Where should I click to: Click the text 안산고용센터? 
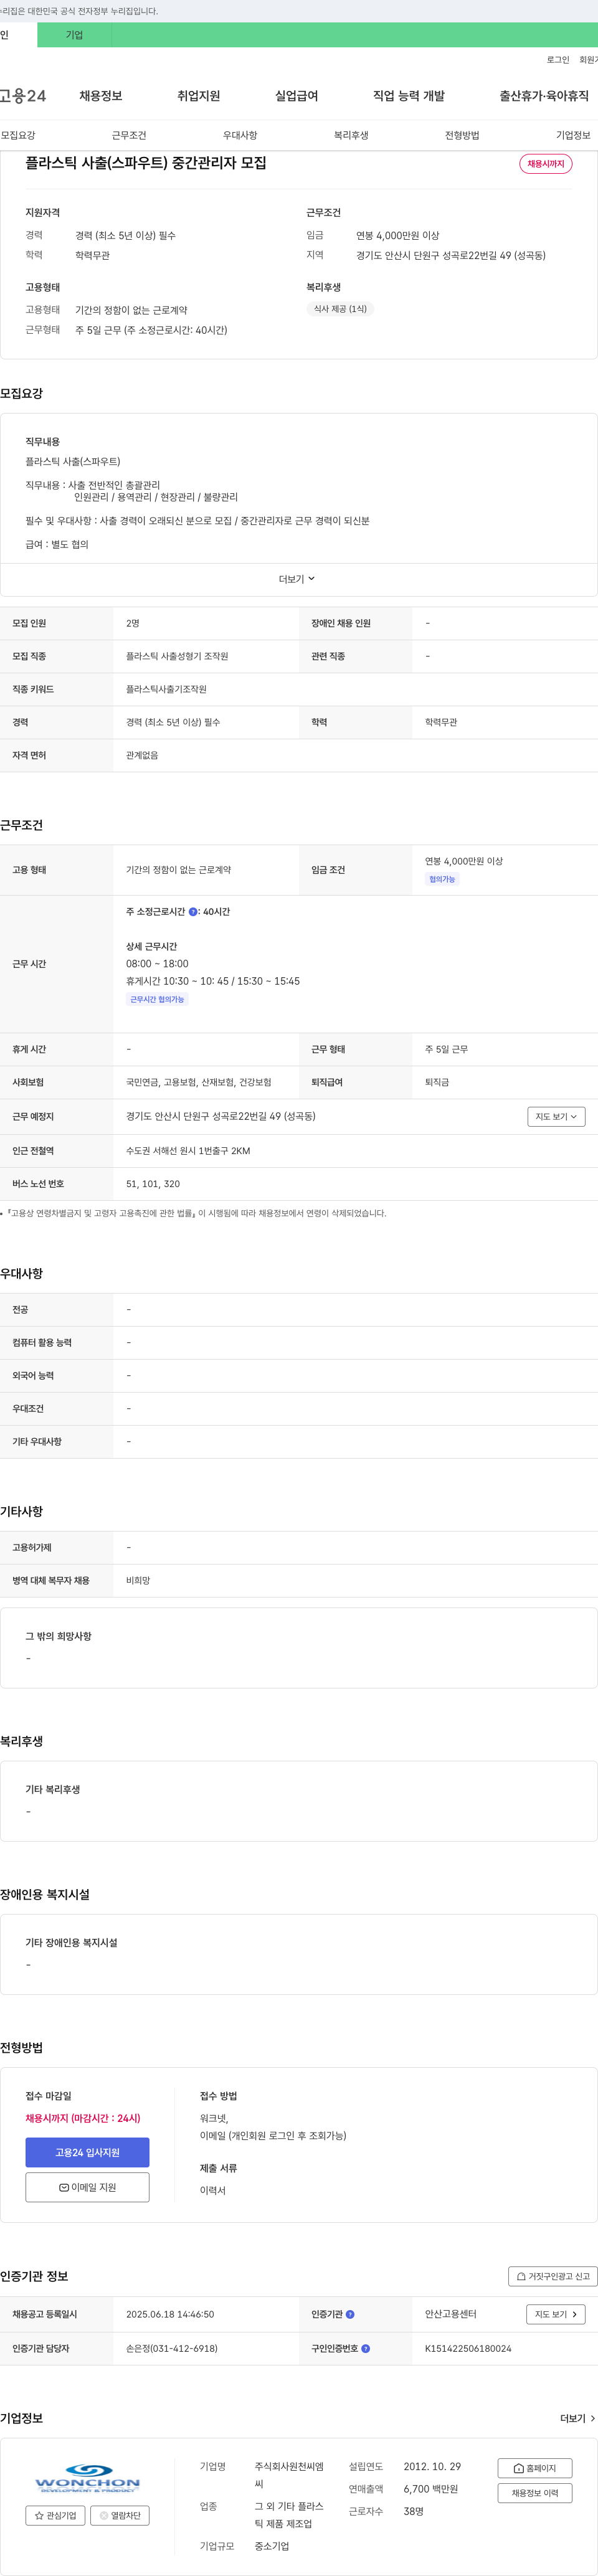click(x=451, y=2314)
